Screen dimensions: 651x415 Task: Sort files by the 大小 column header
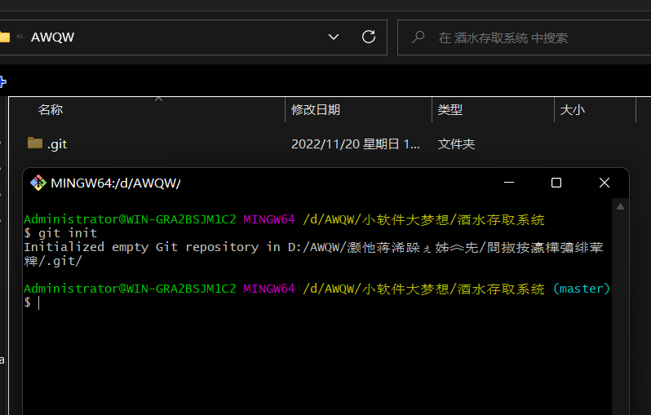point(572,109)
